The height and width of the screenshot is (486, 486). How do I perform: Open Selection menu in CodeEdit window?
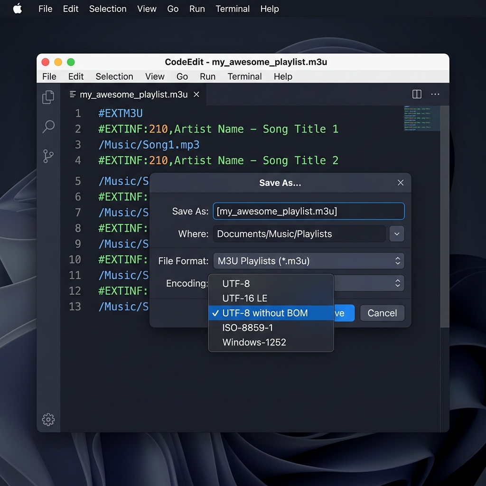pos(114,76)
